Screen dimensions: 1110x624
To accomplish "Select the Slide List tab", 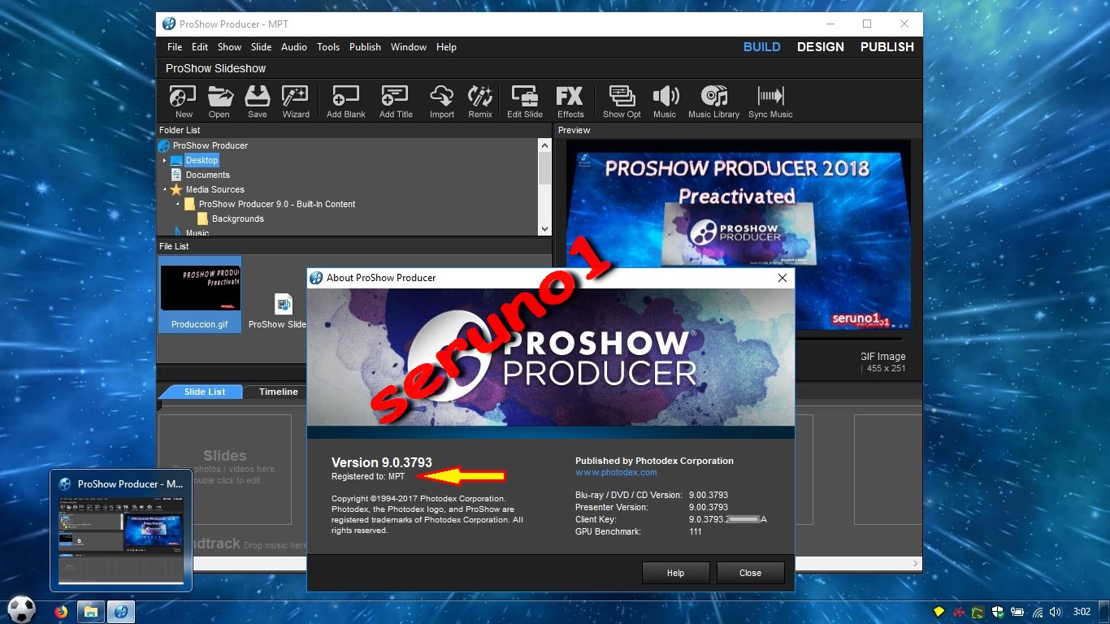I will tap(204, 392).
